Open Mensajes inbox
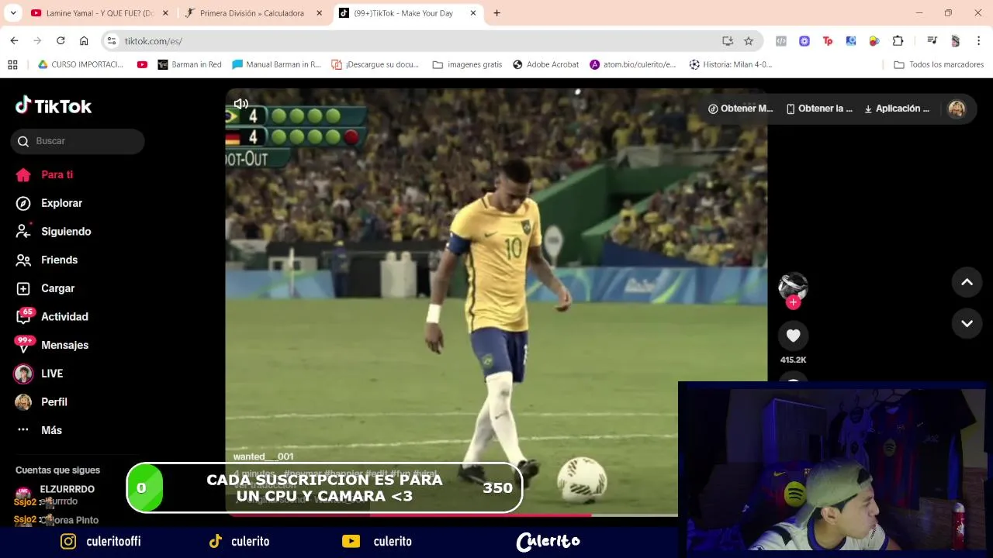 pos(52,345)
